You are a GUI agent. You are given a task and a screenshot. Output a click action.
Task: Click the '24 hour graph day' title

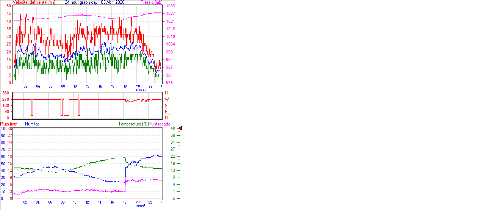click(x=94, y=2)
